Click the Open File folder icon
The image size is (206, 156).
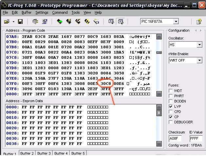click(x=7, y=22)
